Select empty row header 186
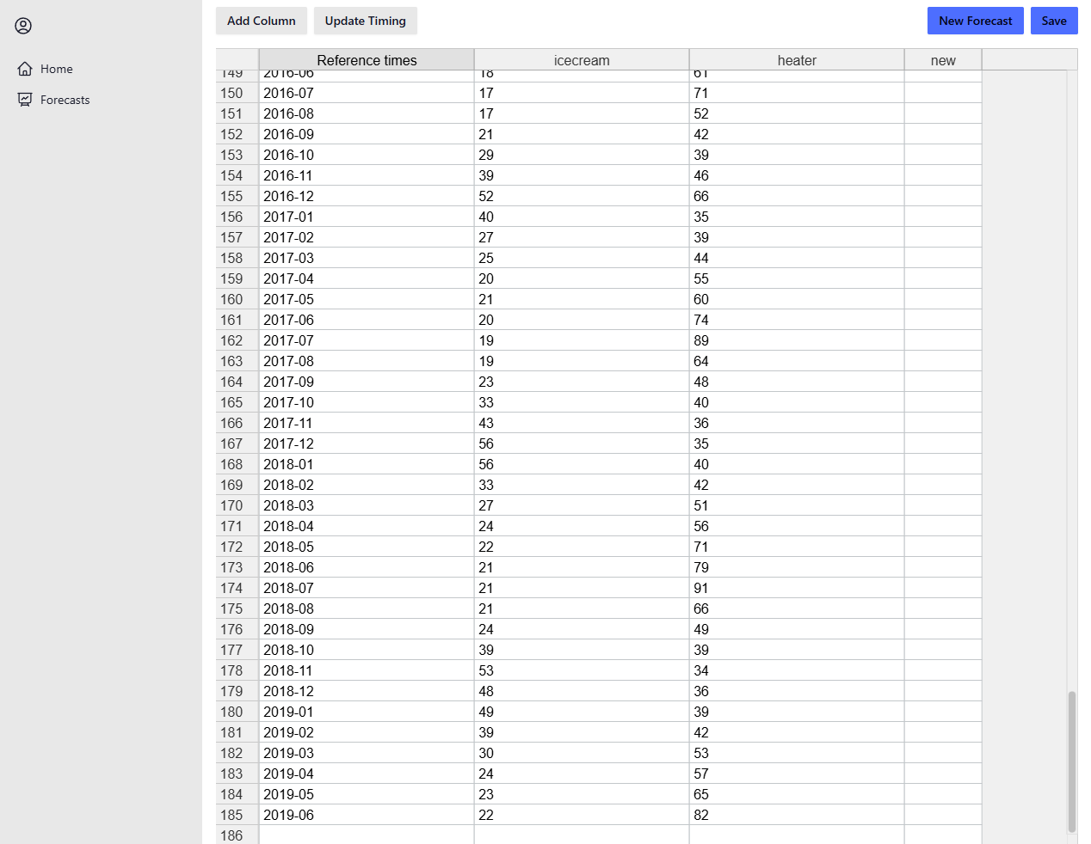The height and width of the screenshot is (844, 1091). point(237,835)
